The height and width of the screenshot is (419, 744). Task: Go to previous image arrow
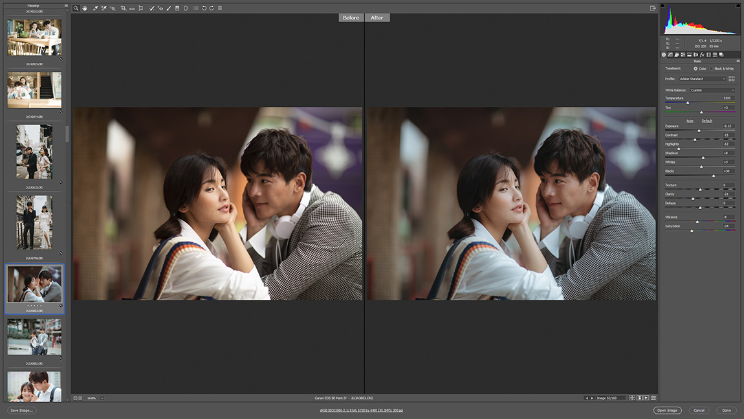[x=587, y=398]
